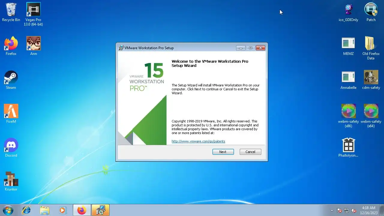Select the Annabelle desktop icon
384x216 pixels.
point(348,80)
